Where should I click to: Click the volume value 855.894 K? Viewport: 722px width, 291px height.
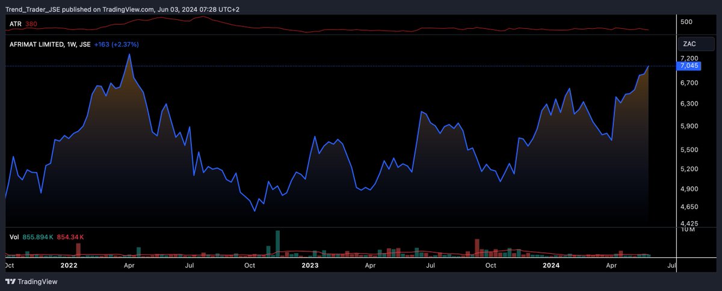coord(37,237)
